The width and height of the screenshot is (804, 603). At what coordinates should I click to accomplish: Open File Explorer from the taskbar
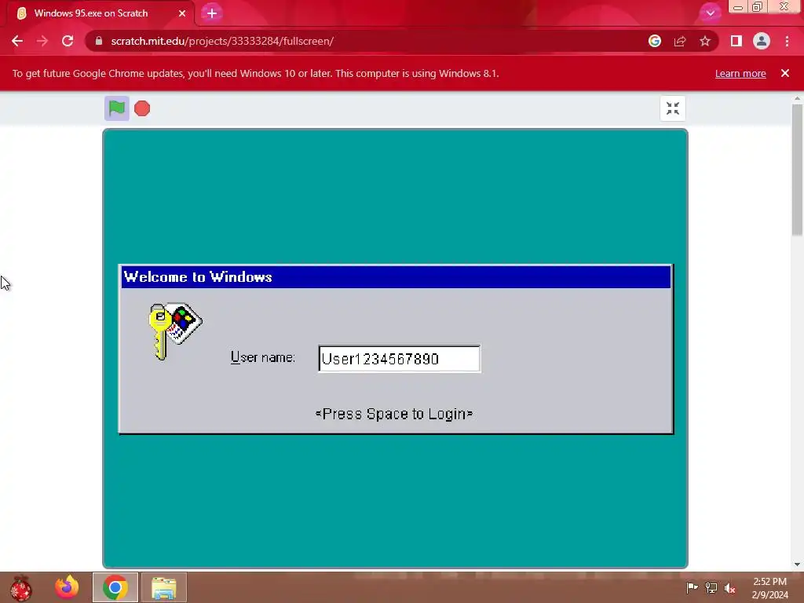pyautogui.click(x=164, y=587)
